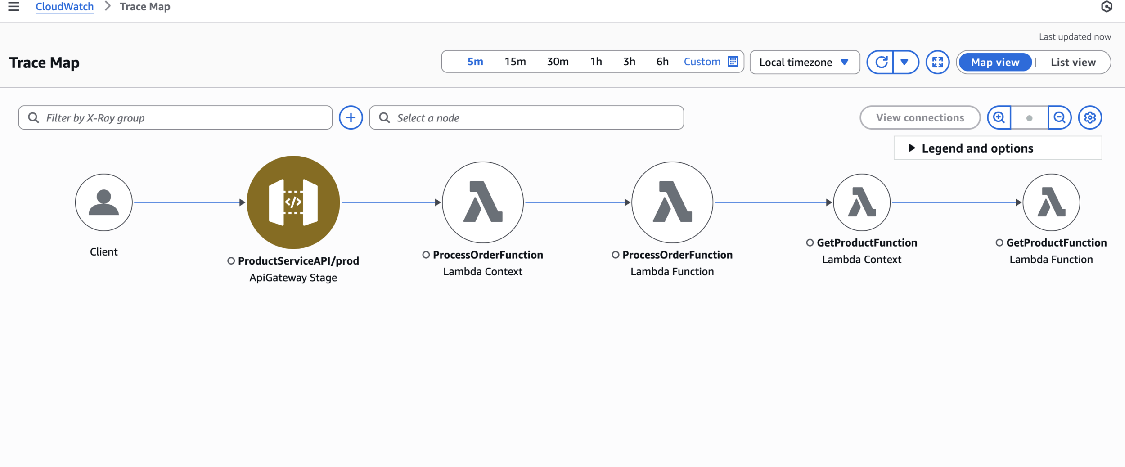Toggle fullscreen mode for the map
This screenshot has width=1125, height=467.
coord(938,62)
